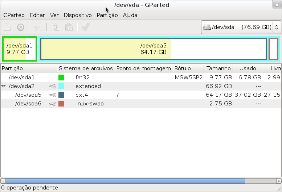Click the Delete partition toolbar icon
282x192 pixels.
tap(21, 27)
